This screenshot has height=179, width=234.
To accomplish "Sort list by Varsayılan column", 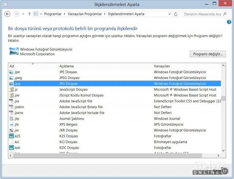I will point(162,66).
